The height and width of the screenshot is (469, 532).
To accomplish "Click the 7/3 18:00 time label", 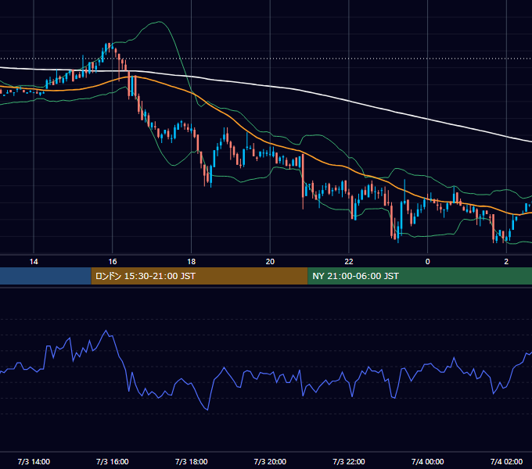I will point(192,461).
